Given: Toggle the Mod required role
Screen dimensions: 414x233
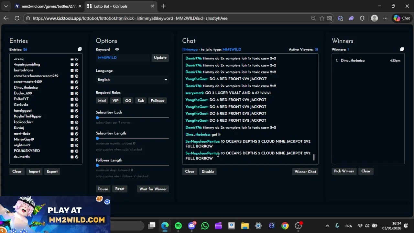Looking at the screenshot, I should (x=102, y=101).
